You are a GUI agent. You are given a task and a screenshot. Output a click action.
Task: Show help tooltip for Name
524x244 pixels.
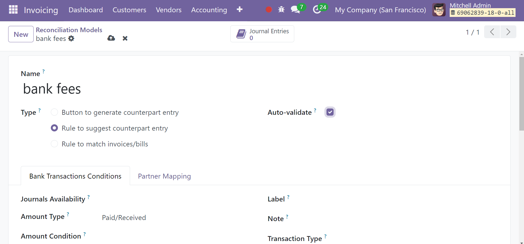click(x=43, y=71)
